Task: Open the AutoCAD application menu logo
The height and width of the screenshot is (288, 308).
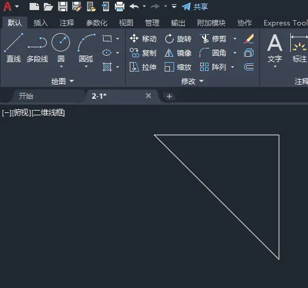Action: pos(7,7)
